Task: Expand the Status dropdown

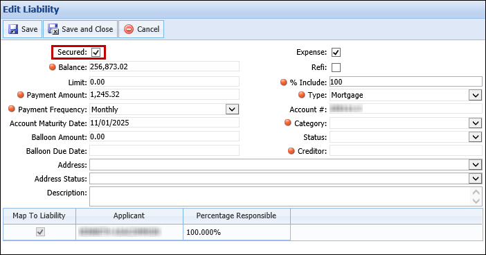Action: pyautogui.click(x=476, y=137)
